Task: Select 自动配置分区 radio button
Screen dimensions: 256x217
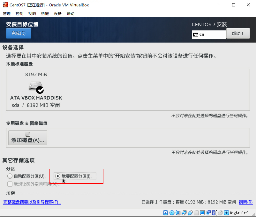Action: (x=10, y=176)
